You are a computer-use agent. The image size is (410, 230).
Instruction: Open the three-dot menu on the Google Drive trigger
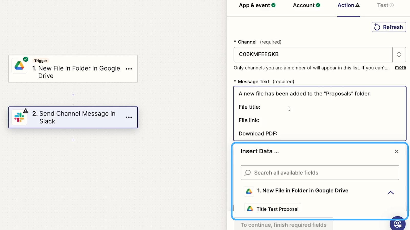pos(129,69)
